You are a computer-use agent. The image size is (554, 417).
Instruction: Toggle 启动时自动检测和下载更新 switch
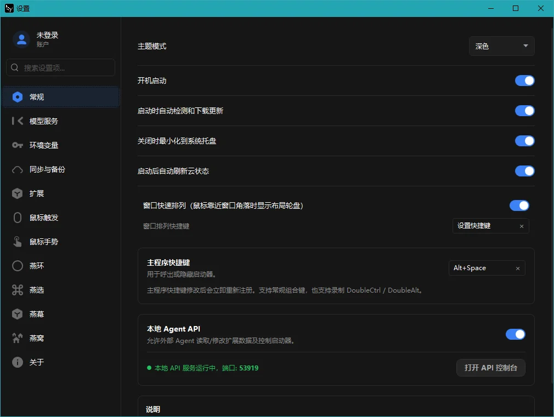point(525,111)
